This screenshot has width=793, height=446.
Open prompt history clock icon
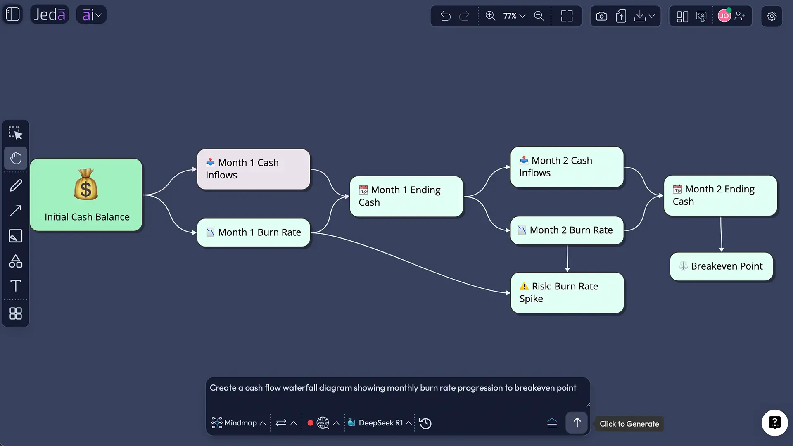point(425,423)
